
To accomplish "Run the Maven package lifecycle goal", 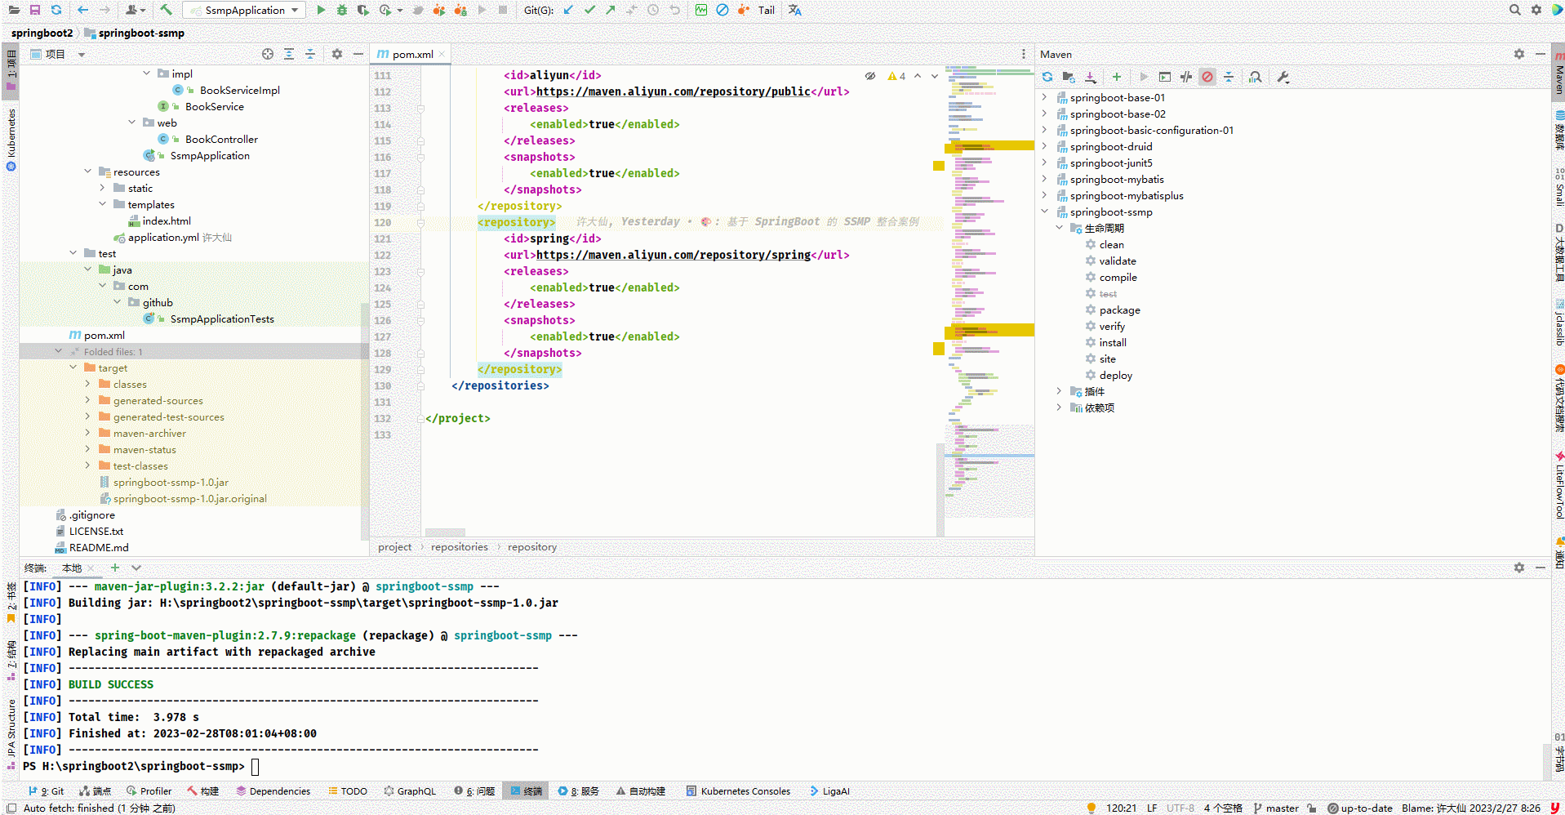I will (1119, 310).
